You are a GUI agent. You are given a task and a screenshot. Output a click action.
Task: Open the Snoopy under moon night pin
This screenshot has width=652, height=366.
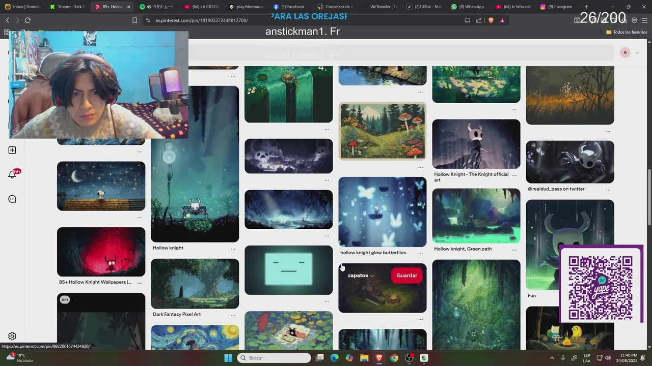click(101, 186)
